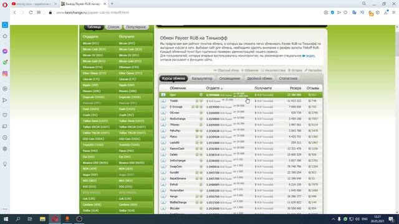
Task: Select Bitcoin (BTC) in the Отдаете column
Action: coord(91,44)
